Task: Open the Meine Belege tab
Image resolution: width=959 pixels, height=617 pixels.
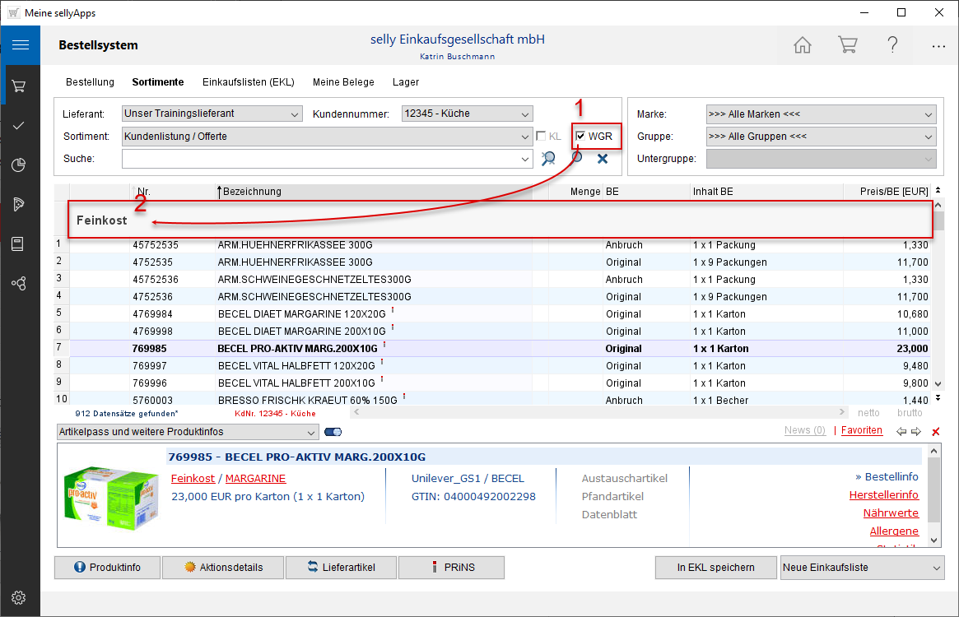Action: pyautogui.click(x=343, y=82)
